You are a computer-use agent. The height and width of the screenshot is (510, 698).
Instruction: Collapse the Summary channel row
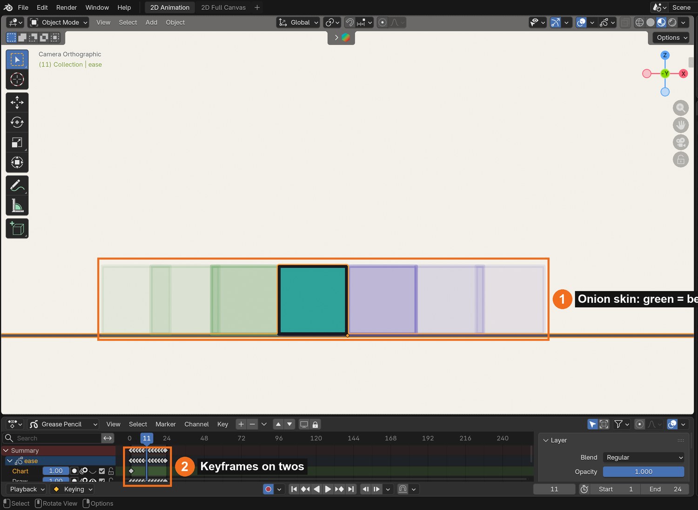6,451
